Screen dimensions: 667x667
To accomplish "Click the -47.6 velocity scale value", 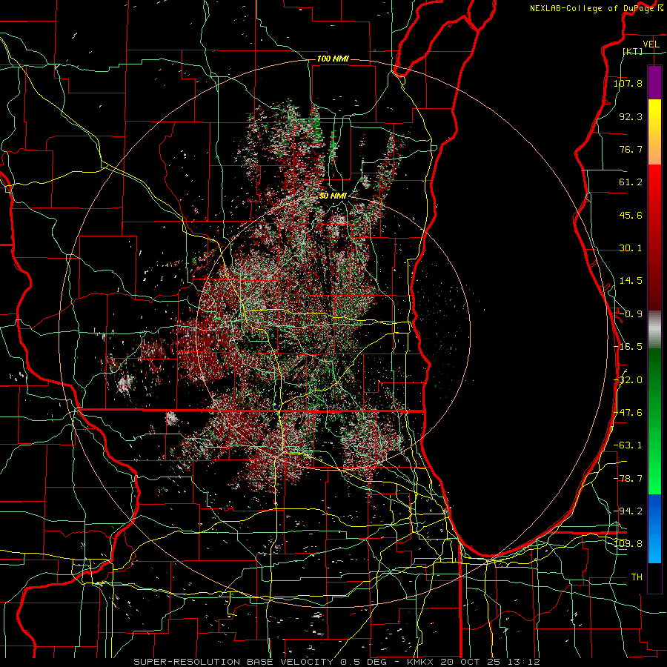I will click(628, 413).
